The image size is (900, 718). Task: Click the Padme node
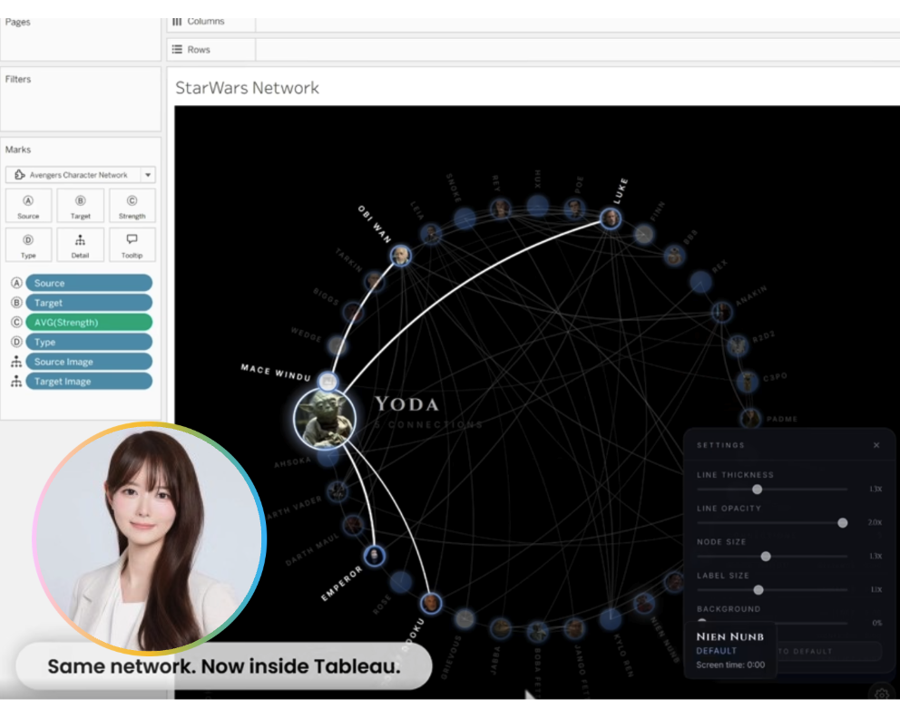click(750, 418)
